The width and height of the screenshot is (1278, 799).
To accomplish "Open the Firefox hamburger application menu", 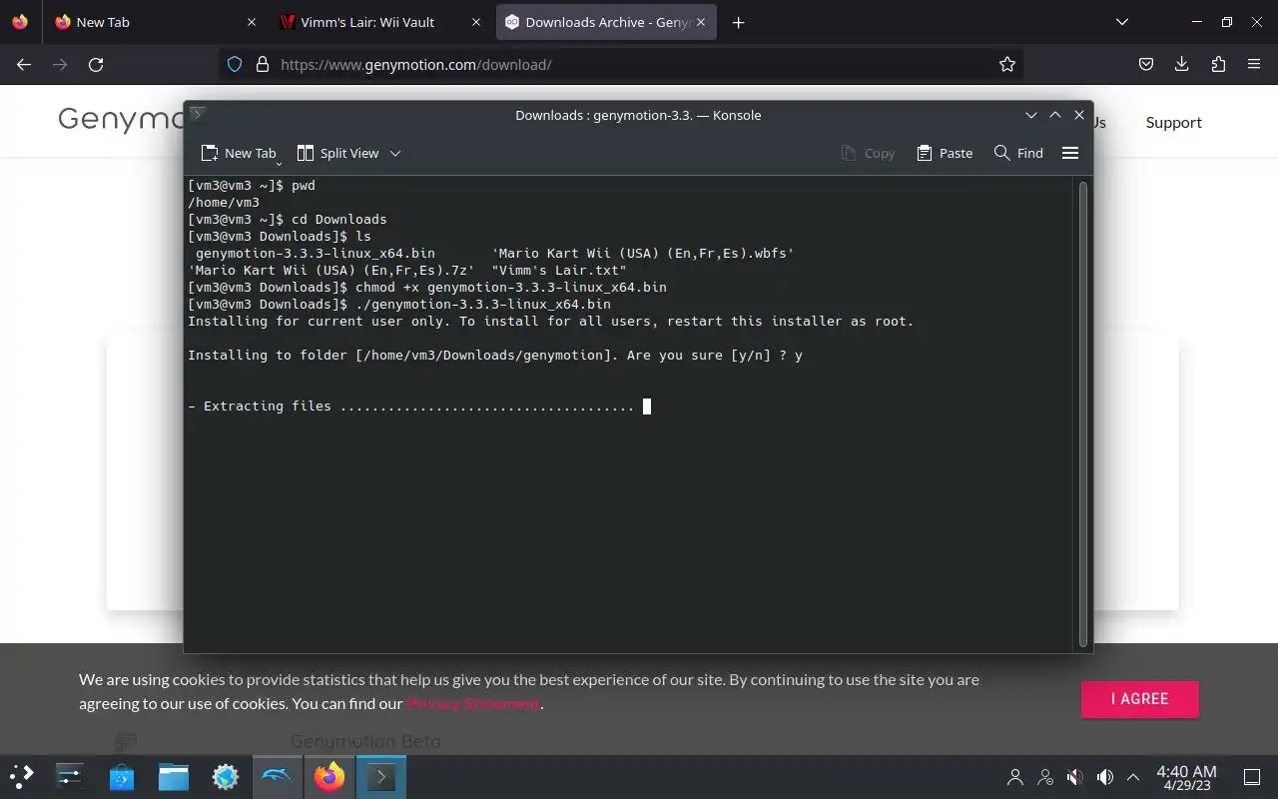I will (1254, 64).
